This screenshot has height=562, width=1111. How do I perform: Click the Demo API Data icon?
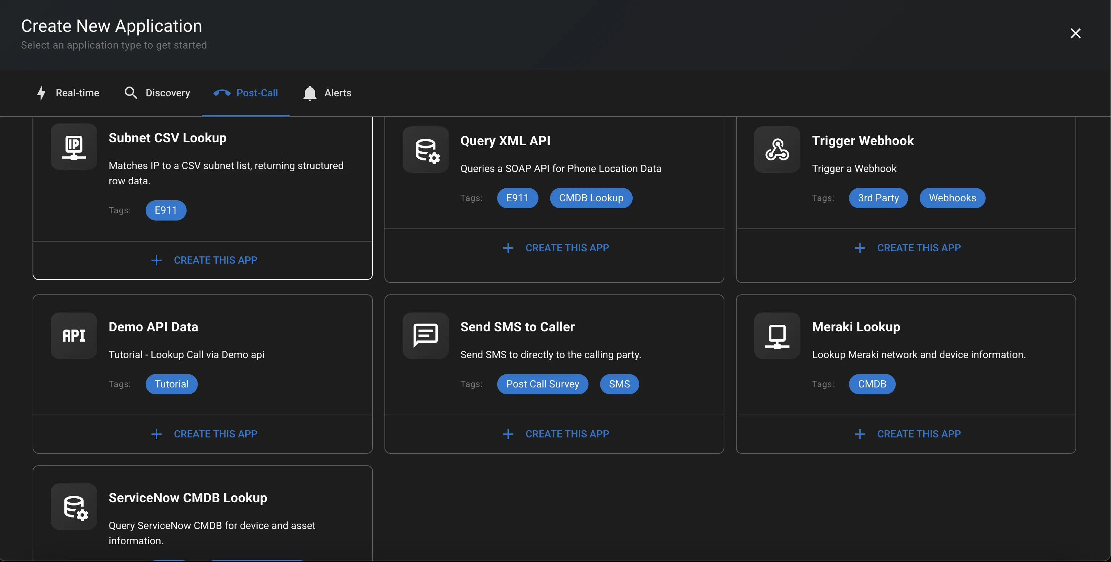(74, 336)
